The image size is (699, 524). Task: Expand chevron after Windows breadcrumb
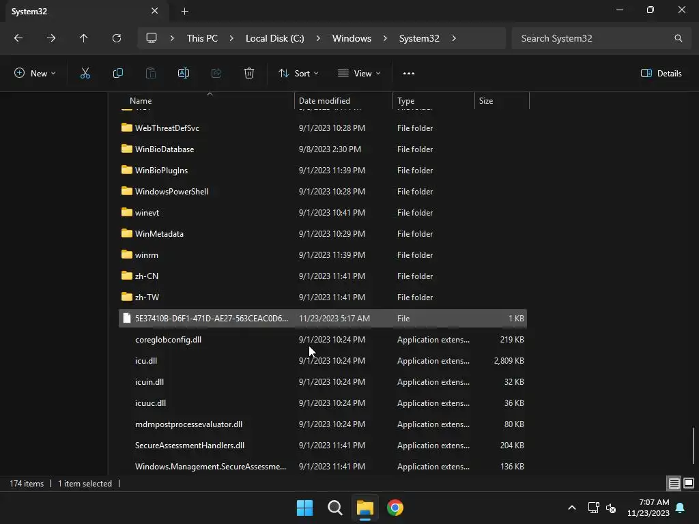pyautogui.click(x=385, y=38)
